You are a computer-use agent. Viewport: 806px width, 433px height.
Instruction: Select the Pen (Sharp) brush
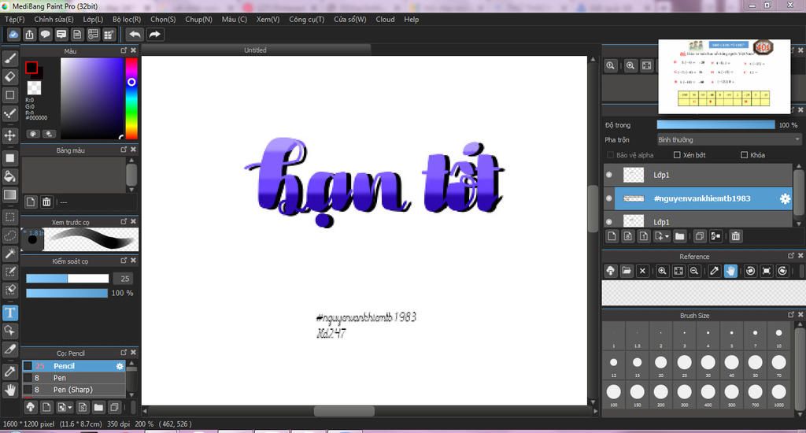pyautogui.click(x=74, y=390)
